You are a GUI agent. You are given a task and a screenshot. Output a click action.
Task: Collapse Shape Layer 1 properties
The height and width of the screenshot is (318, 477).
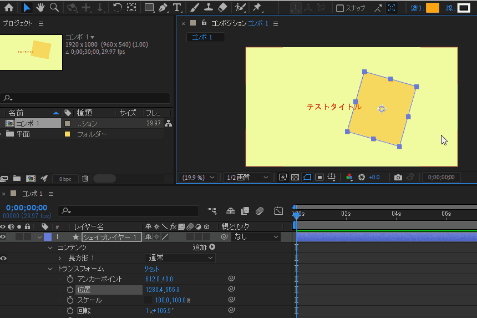point(39,237)
